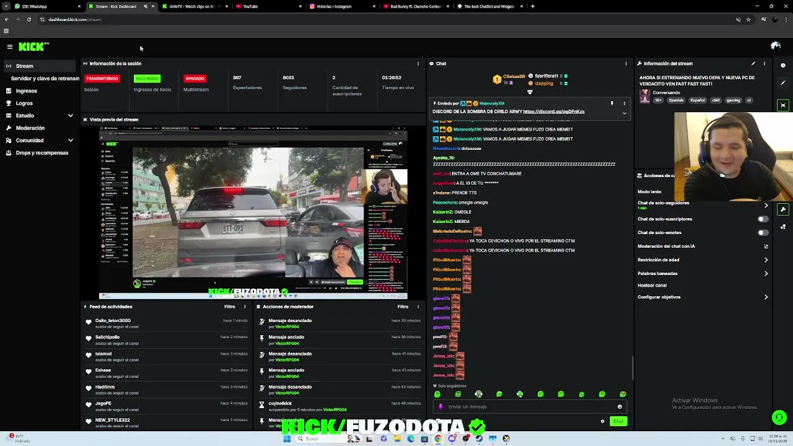Click the Spanish stream tag
Screen dimensions: 793x446
676,100
